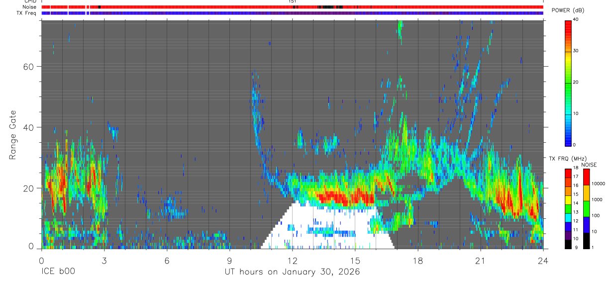Select the 12 MHz label on TX FRQ legend

[575, 221]
